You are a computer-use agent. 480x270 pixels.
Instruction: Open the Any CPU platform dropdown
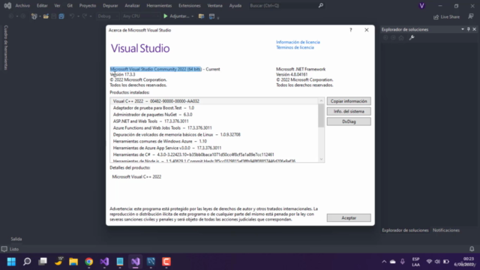pos(140,16)
